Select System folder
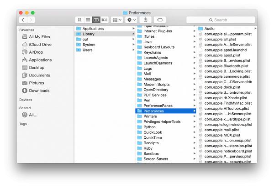Image resolution: width=274 pixels, height=187 pixels. [x=105, y=45]
